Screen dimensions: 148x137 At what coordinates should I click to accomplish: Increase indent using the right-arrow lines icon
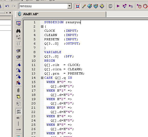[18, 51]
